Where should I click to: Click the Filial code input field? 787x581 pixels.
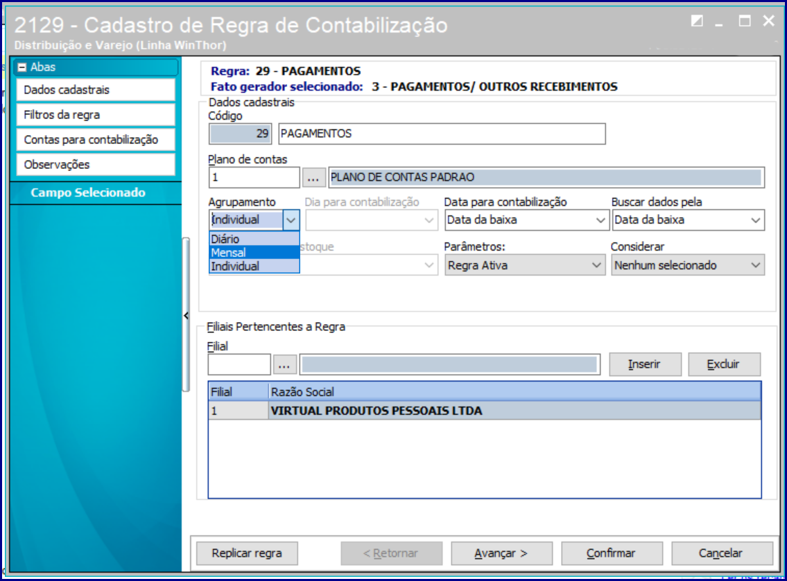[x=239, y=364]
